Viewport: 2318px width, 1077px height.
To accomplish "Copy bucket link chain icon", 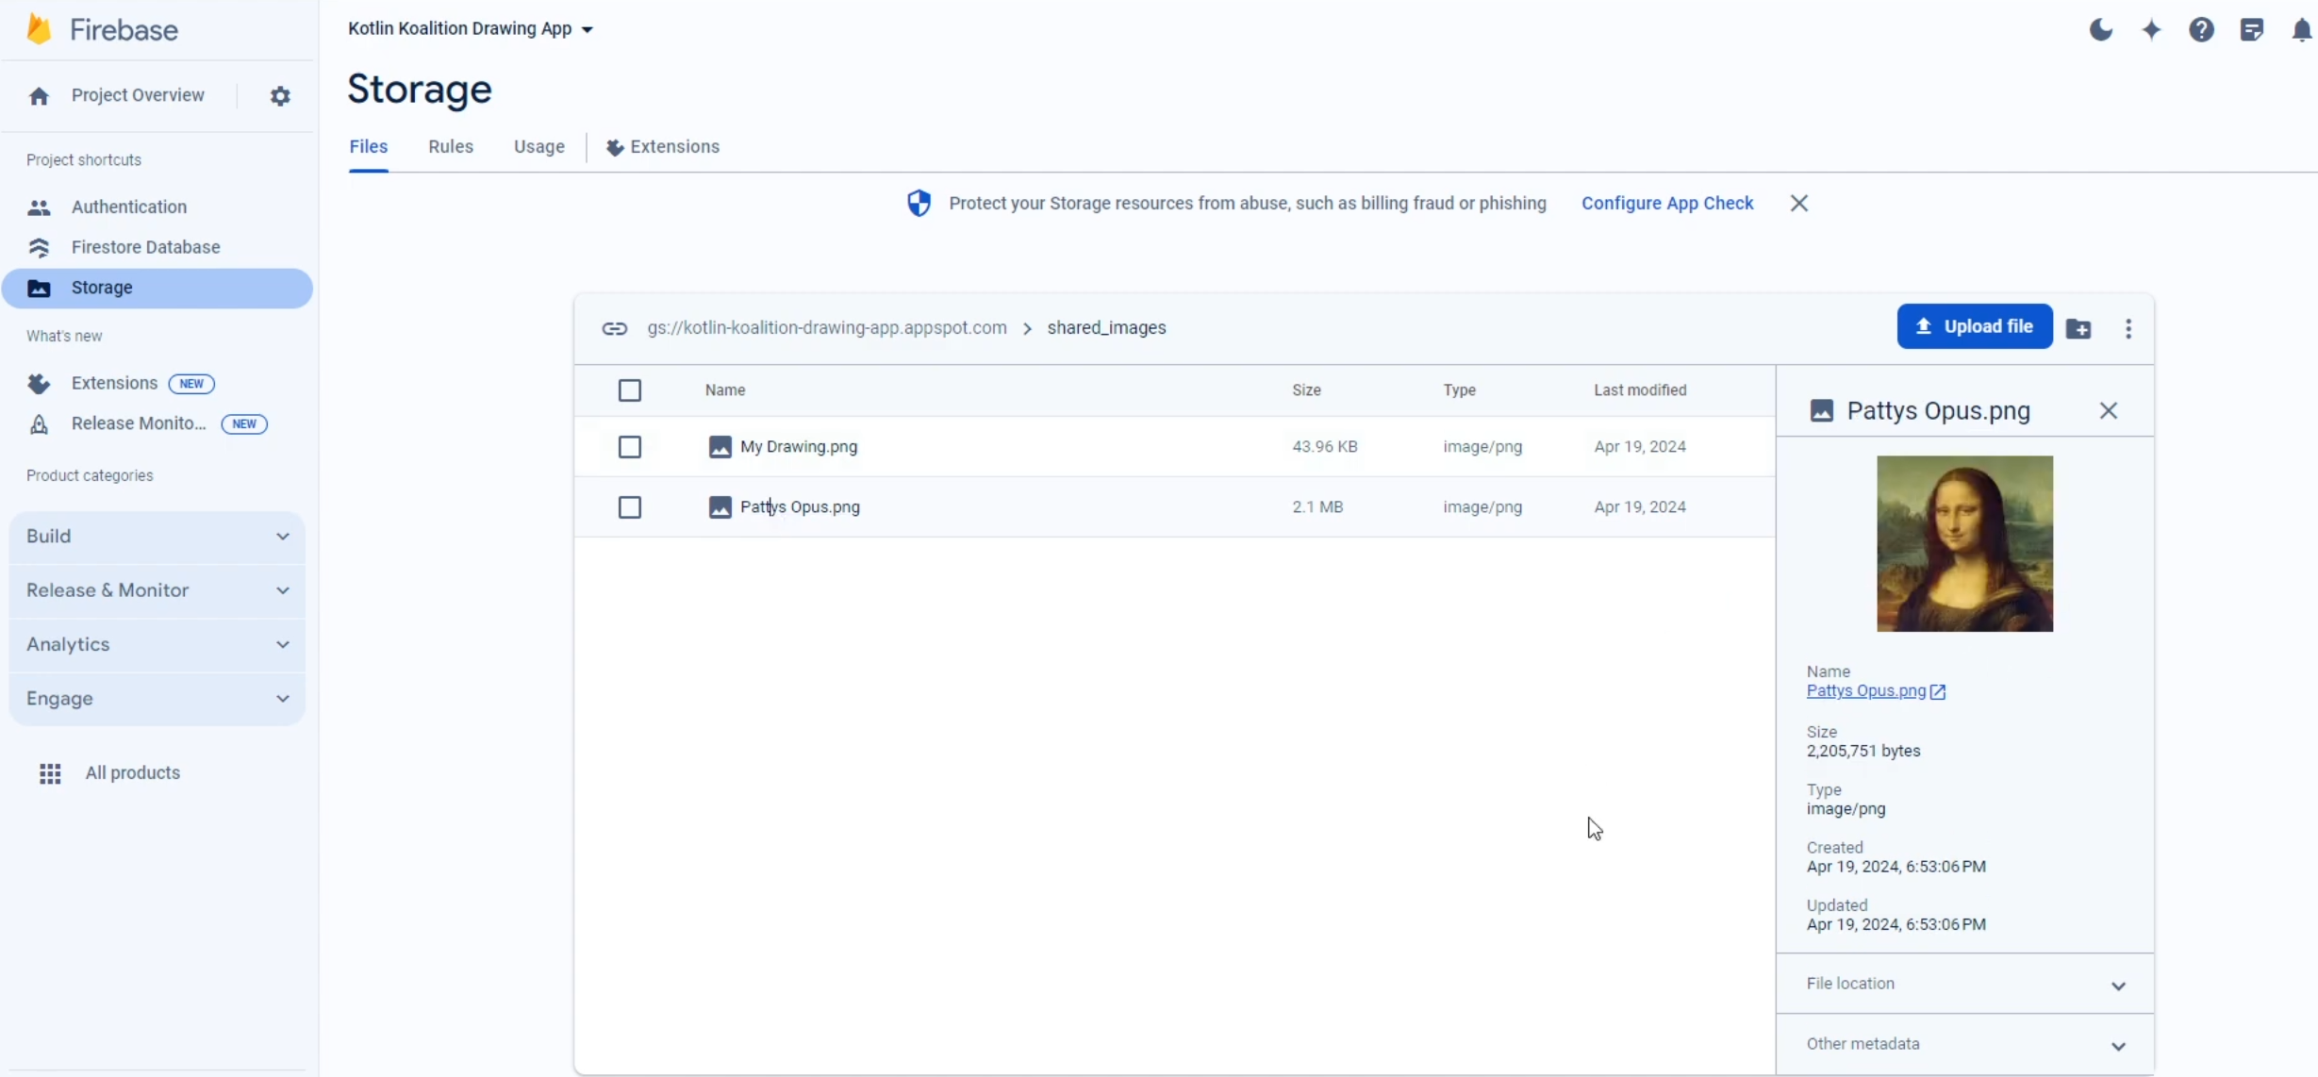I will pos(615,328).
